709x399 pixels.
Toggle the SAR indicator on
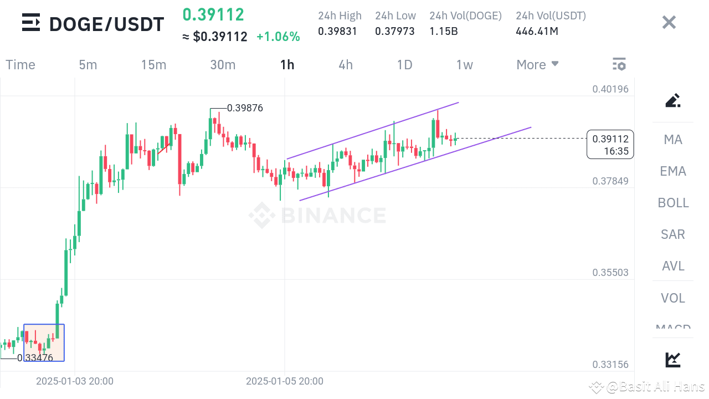(x=672, y=234)
